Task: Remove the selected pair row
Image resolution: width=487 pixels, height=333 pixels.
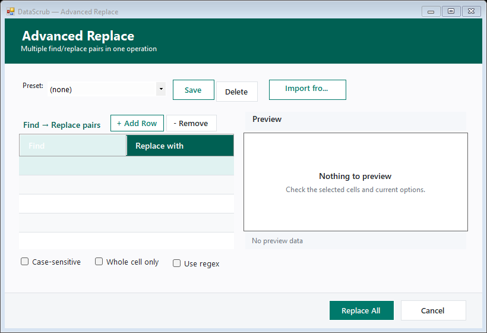Action: (x=191, y=124)
